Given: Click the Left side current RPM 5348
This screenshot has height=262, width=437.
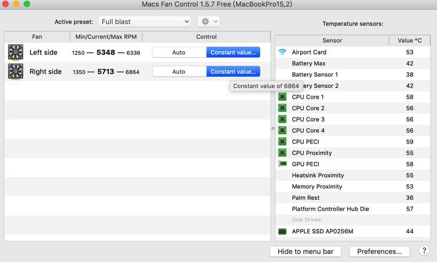Looking at the screenshot, I should (106, 52).
